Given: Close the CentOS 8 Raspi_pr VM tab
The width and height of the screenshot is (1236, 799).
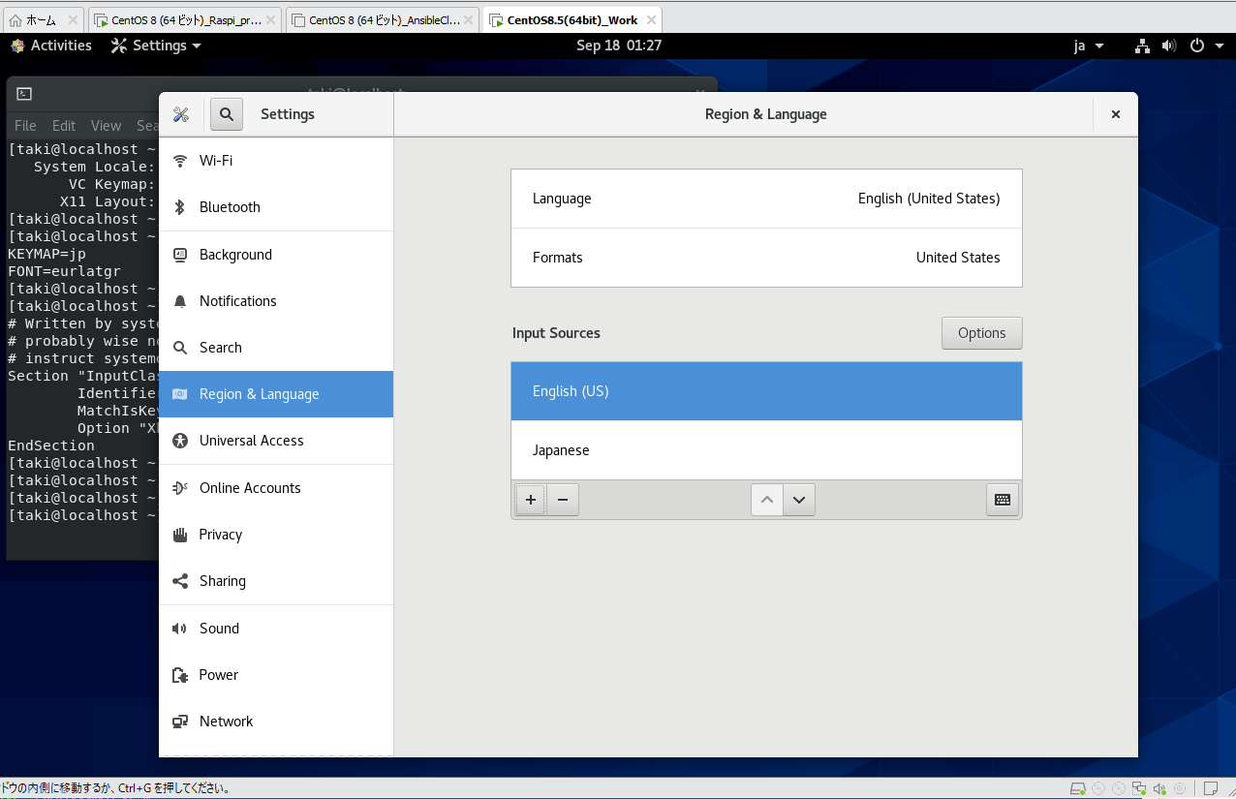Looking at the screenshot, I should [x=270, y=20].
